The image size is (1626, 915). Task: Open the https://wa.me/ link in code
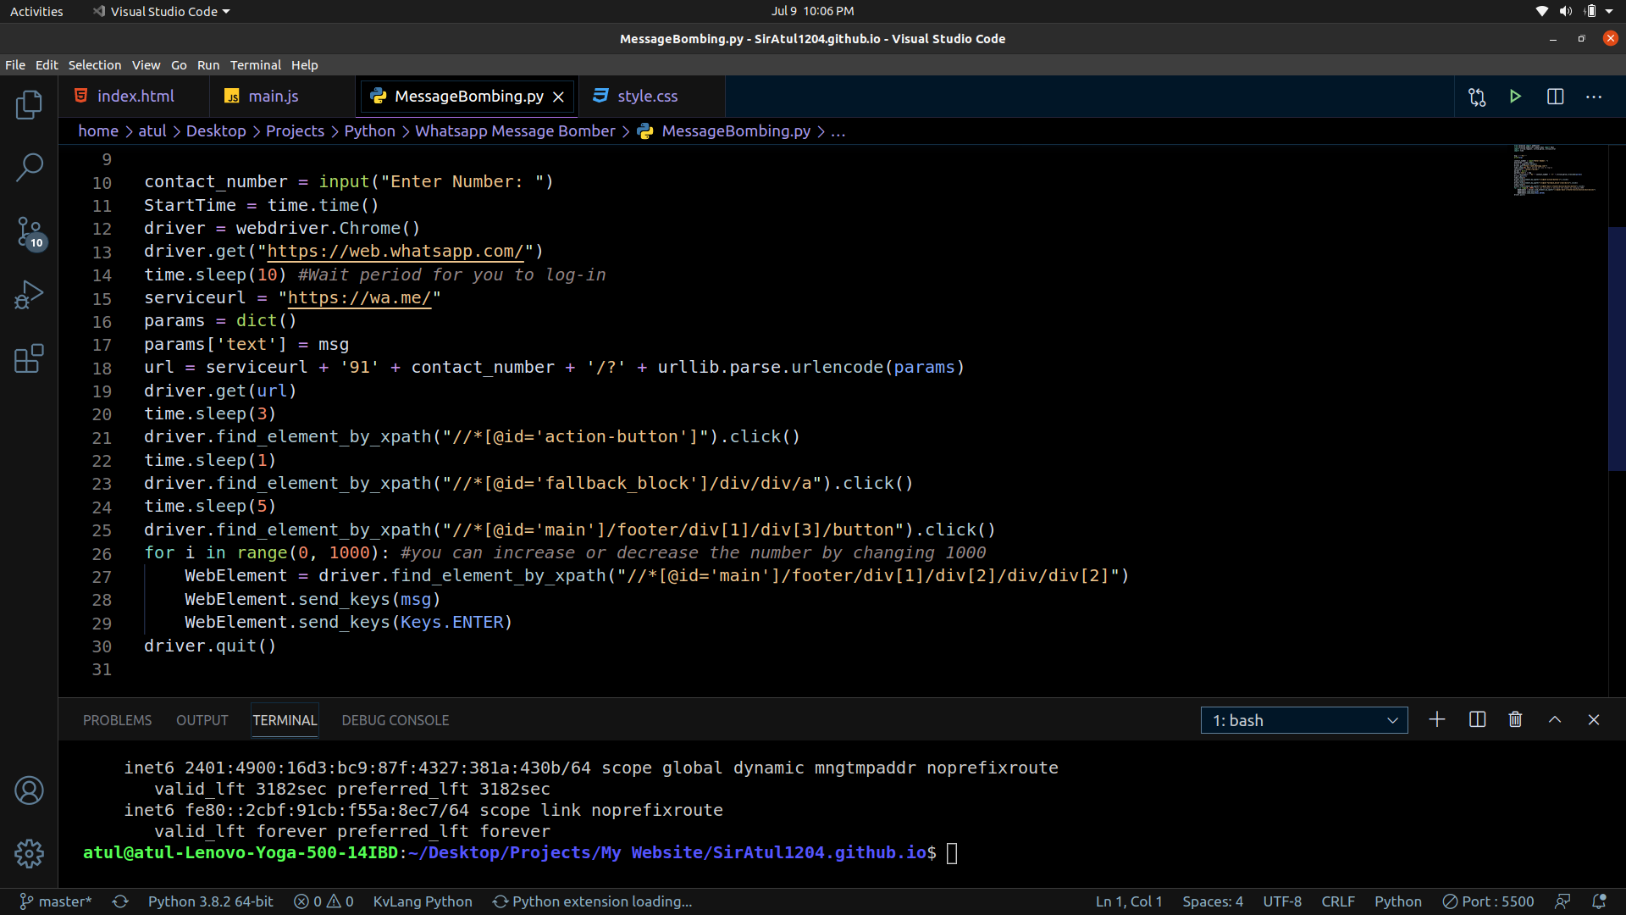pyautogui.click(x=359, y=298)
